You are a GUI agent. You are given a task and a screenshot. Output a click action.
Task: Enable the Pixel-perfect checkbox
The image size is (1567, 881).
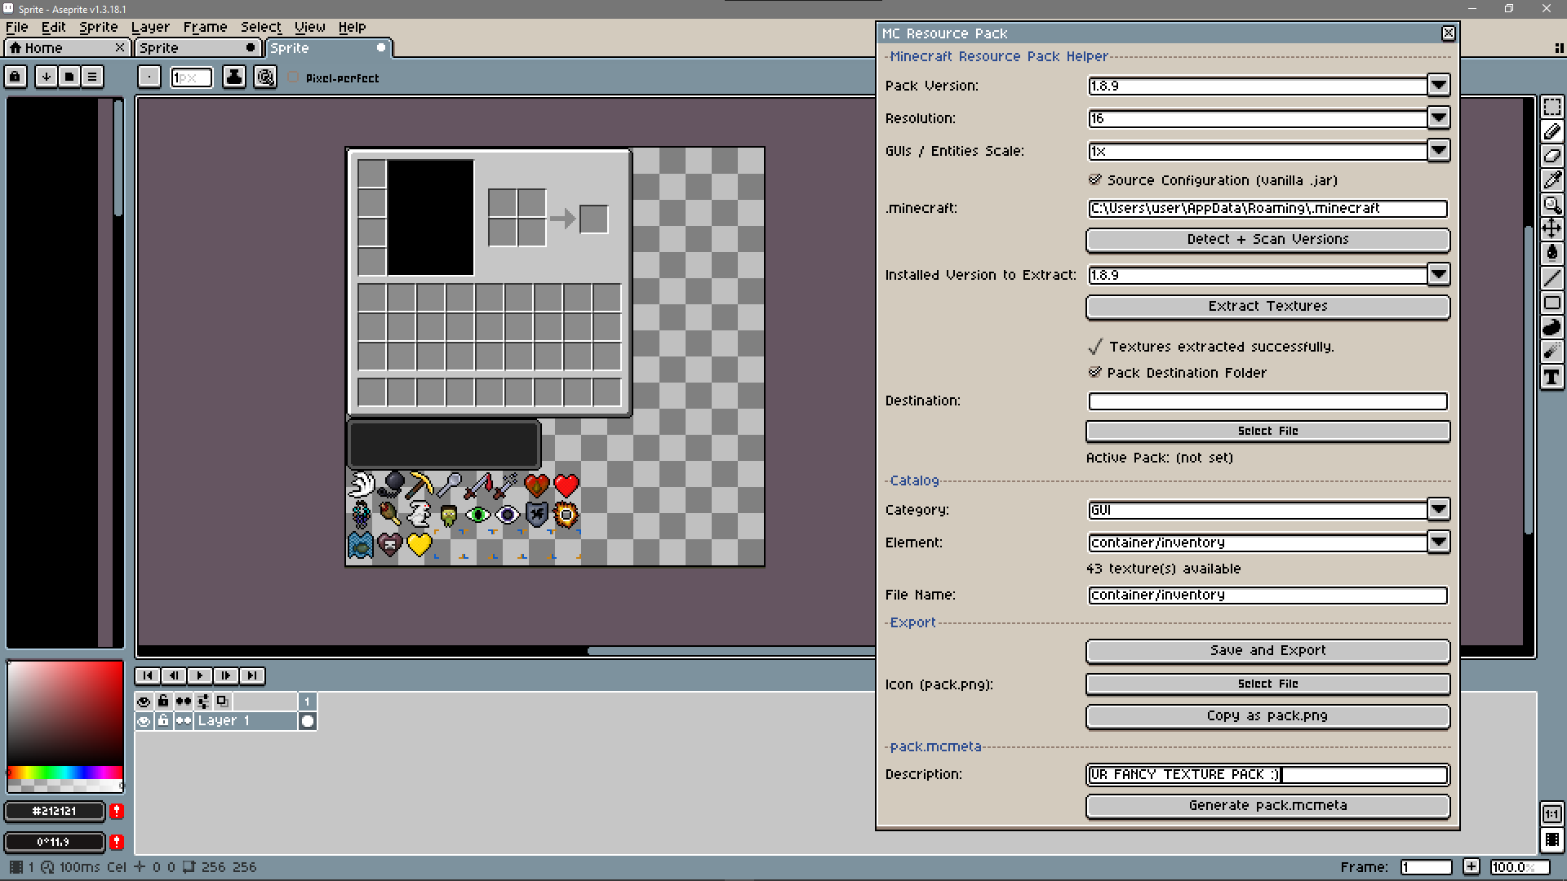293,78
